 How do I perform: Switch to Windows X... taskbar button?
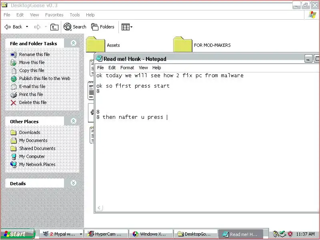coord(151,234)
